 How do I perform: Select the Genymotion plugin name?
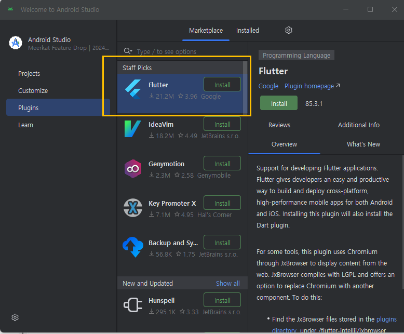click(x=166, y=164)
